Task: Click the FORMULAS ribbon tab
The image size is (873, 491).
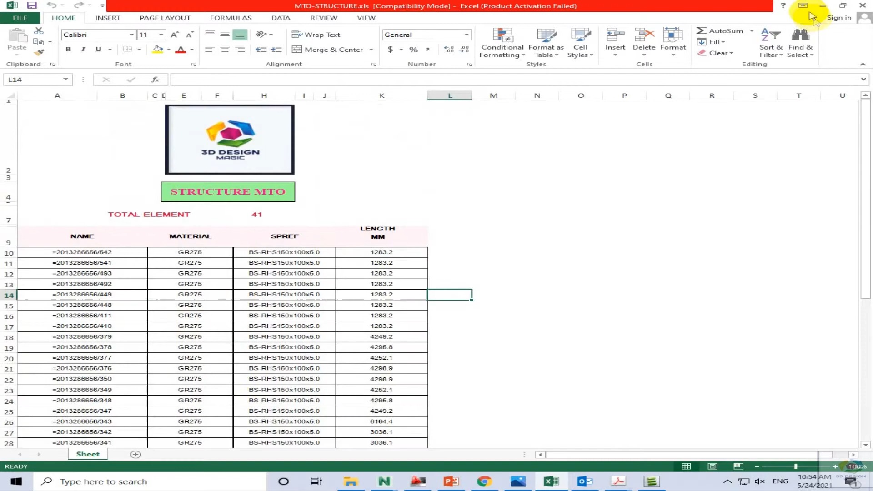Action: [231, 17]
